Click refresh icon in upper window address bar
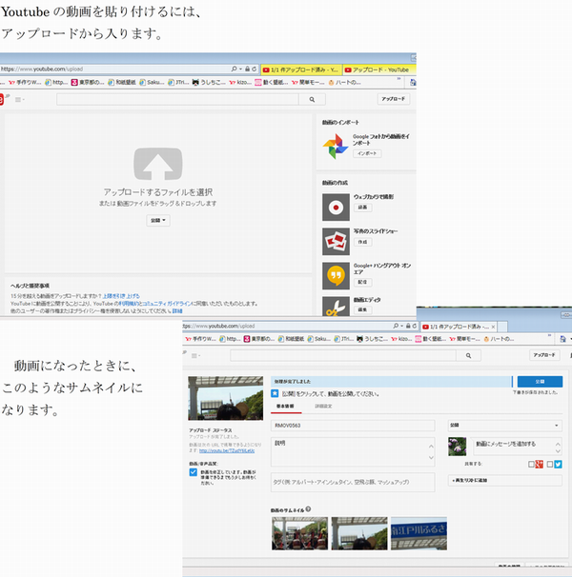 coord(254,69)
